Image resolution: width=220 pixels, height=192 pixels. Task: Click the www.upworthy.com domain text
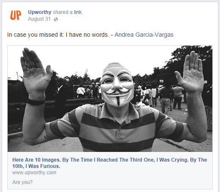pyautogui.click(x=34, y=173)
